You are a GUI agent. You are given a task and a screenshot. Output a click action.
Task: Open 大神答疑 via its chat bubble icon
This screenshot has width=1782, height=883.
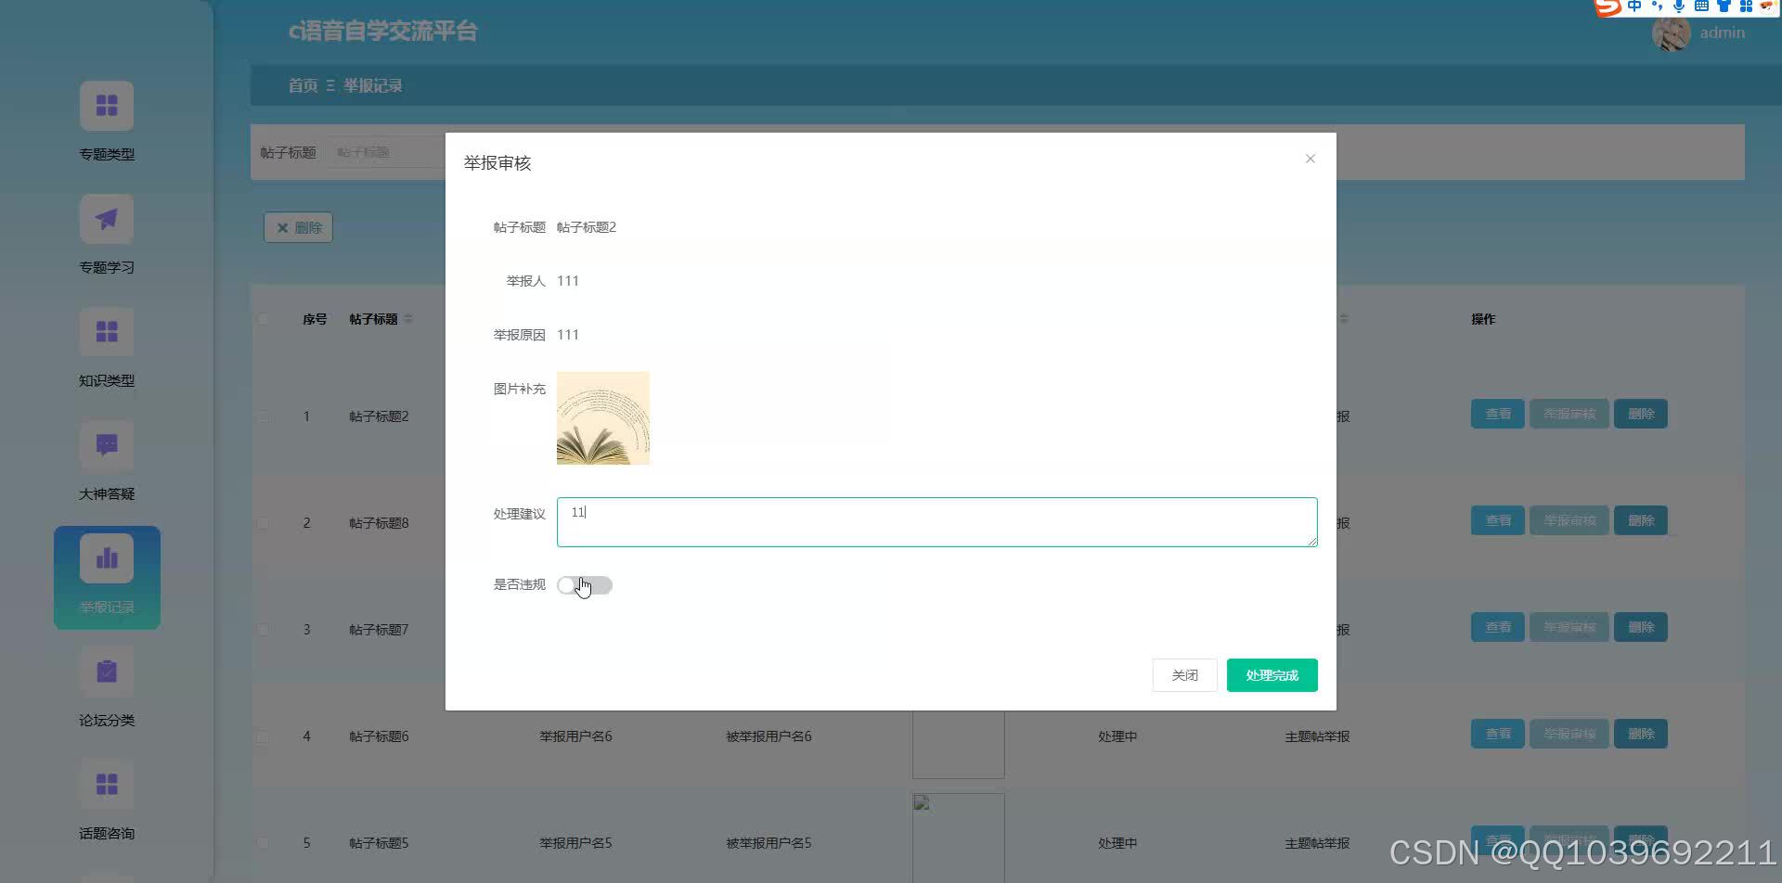[107, 445]
